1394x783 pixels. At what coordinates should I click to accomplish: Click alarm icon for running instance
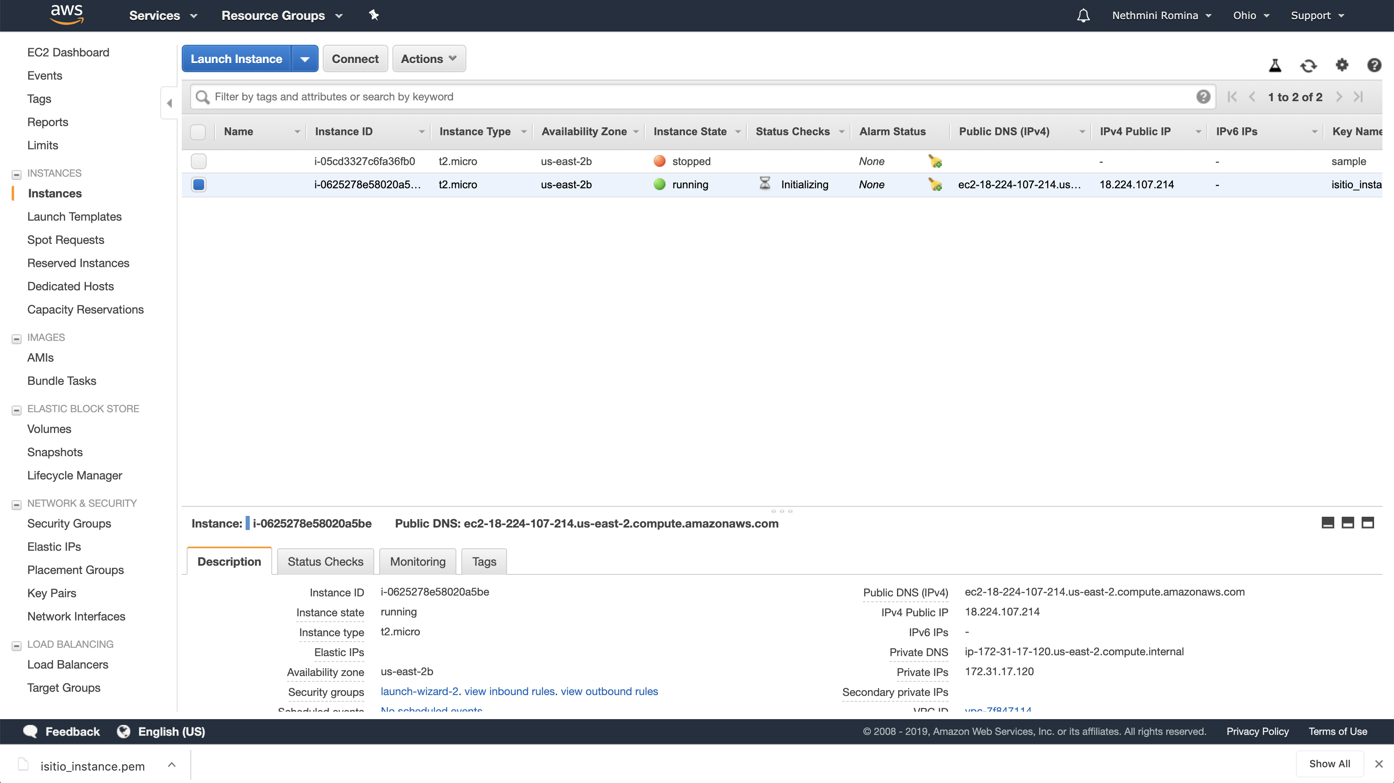click(x=935, y=185)
